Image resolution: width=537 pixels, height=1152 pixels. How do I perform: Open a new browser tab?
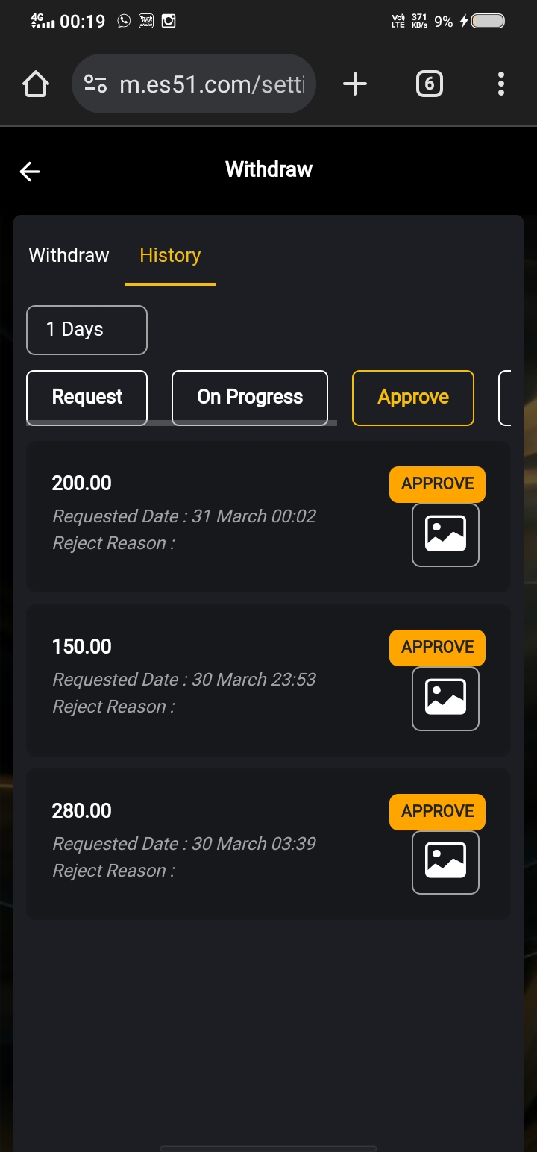pos(355,84)
